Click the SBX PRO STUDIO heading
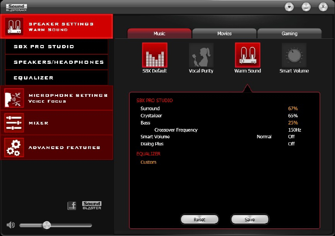 155,100
